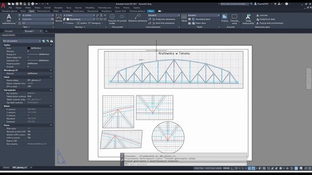The image size is (312, 175).
Task: Click the find text search icon
Action: tap(52, 19)
